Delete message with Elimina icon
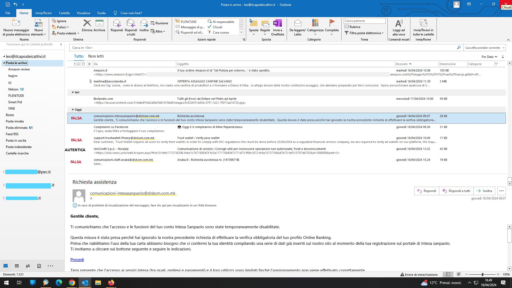The height and width of the screenshot is (288, 512). tap(87, 23)
